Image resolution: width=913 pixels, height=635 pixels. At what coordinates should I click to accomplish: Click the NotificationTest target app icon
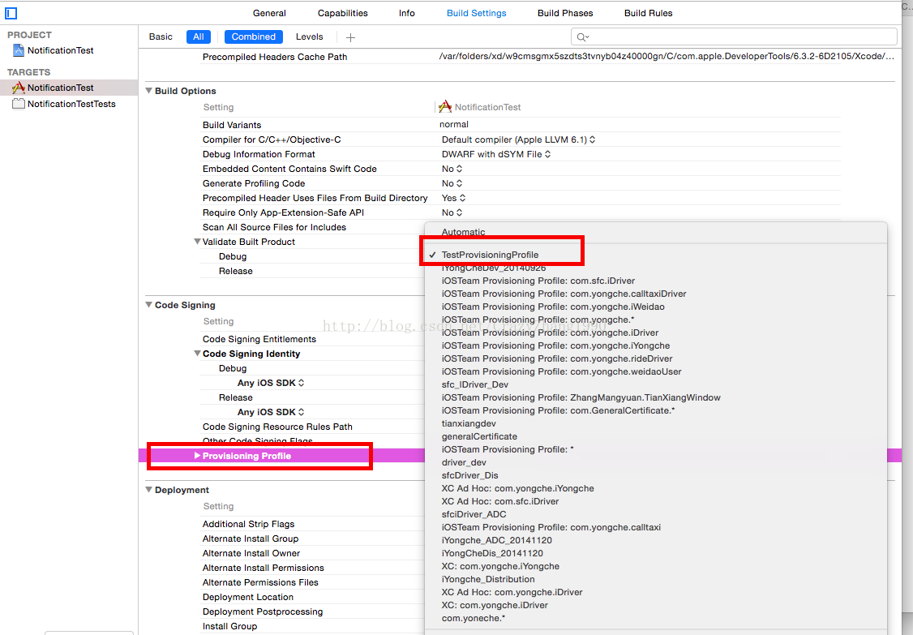[19, 88]
